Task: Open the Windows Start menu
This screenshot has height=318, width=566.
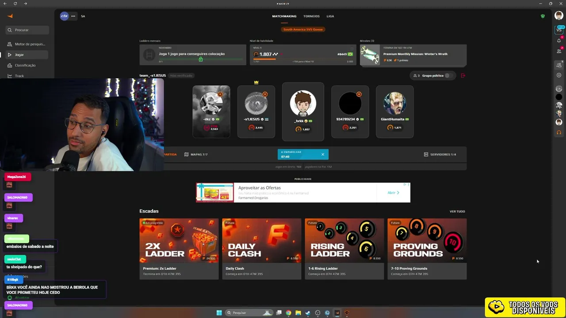Action: pyautogui.click(x=219, y=313)
